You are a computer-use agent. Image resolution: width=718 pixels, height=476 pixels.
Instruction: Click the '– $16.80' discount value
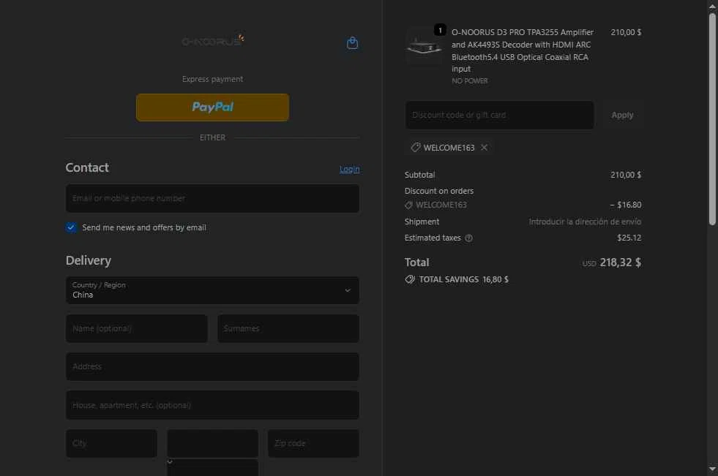pos(626,205)
